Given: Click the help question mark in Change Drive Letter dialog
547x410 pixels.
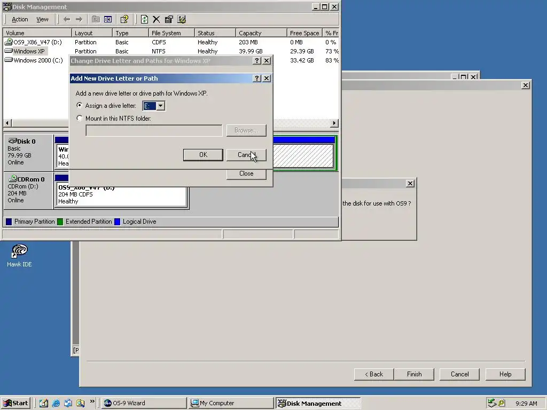Looking at the screenshot, I should (257, 61).
